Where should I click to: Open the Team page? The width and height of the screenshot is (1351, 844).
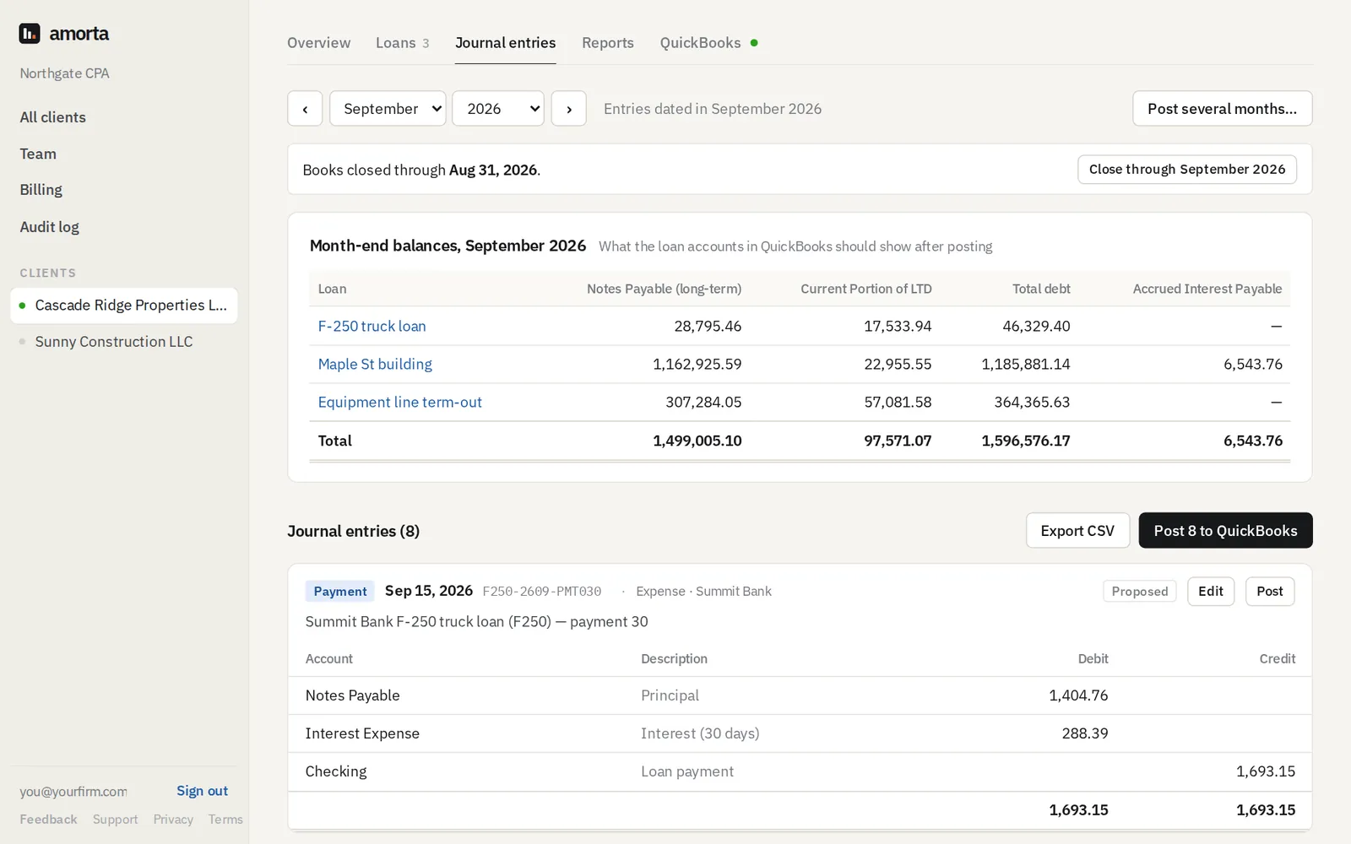pyautogui.click(x=38, y=154)
